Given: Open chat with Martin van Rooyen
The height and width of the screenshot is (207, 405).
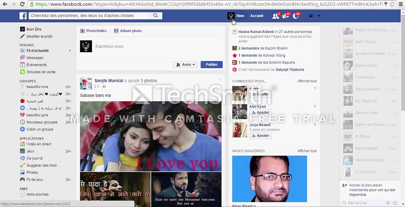Looking at the screenshot, I should (370, 125).
